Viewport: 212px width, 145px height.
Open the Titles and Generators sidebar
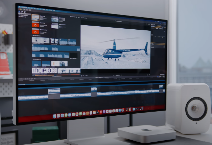click(25, 12)
